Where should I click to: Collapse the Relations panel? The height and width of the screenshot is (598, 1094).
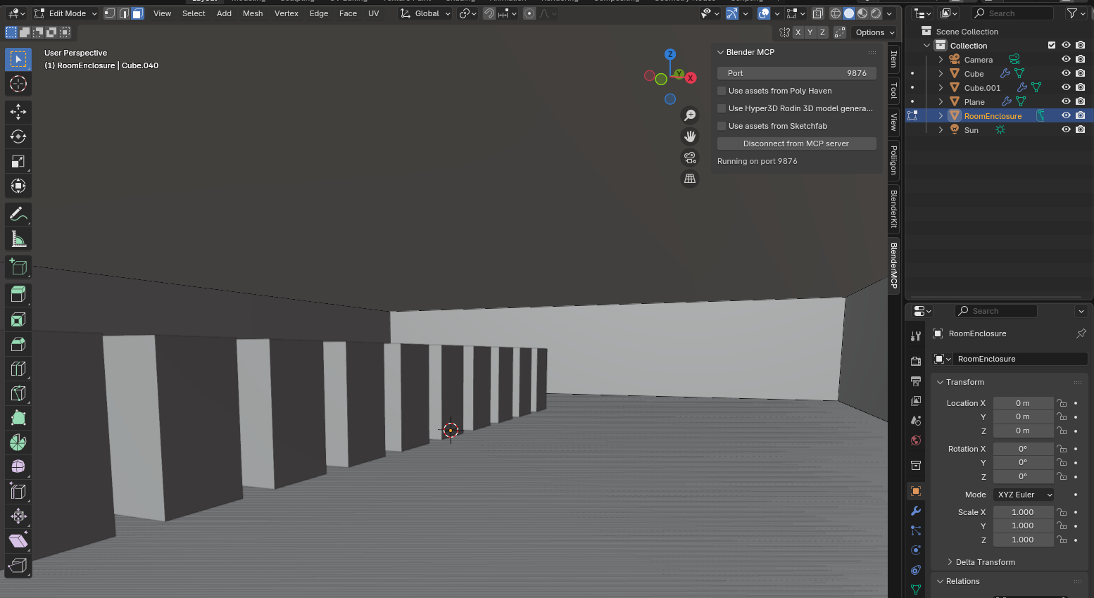click(940, 581)
